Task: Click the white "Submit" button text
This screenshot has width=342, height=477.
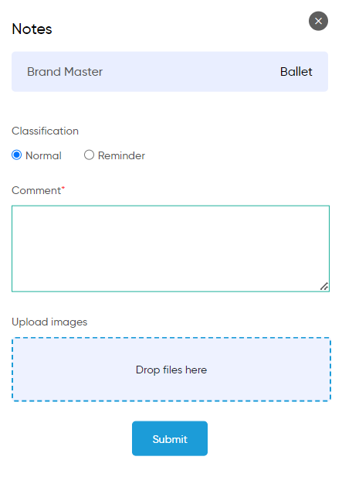Action: click(170, 439)
